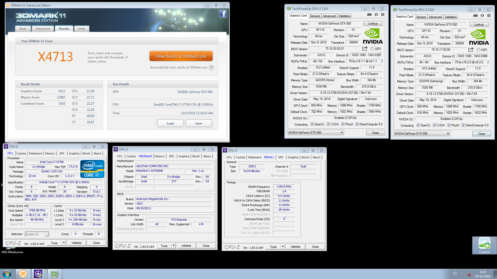Click DRAM Frequency value in CPU-Z Memory
This screenshot has height=279, width=497.
284,187
